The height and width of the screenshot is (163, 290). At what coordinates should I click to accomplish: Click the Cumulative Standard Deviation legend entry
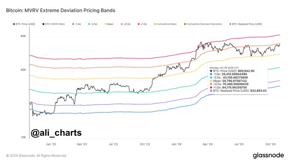[203, 24]
